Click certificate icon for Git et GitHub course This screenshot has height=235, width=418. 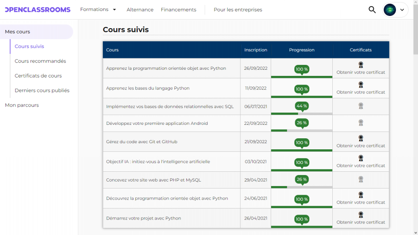pos(361,138)
